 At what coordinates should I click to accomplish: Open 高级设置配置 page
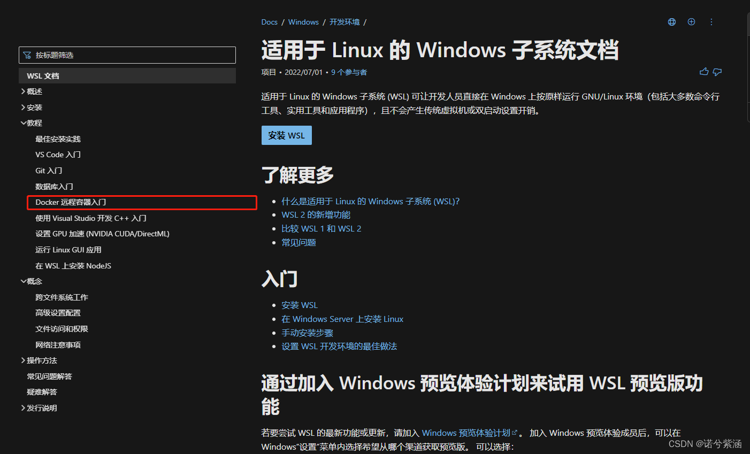pyautogui.click(x=58, y=313)
